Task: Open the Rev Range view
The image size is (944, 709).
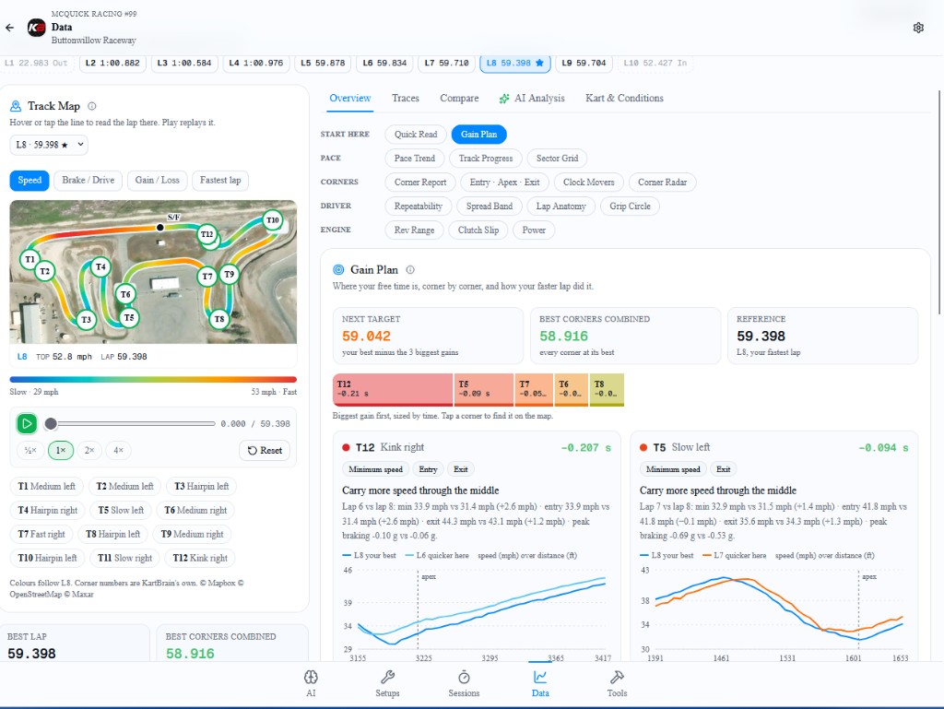Action: click(x=414, y=230)
